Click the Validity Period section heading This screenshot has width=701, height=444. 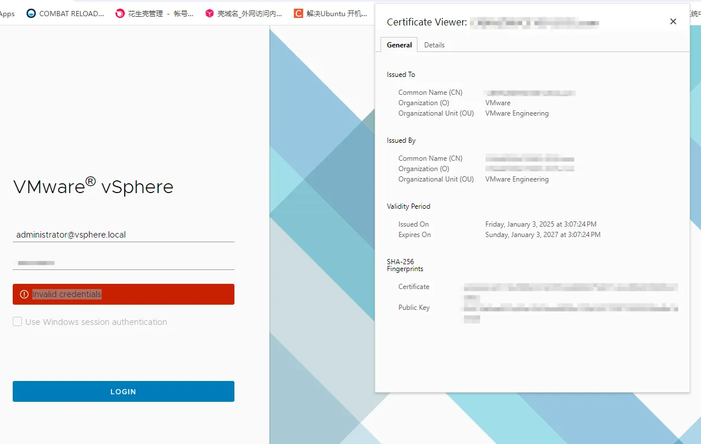click(x=408, y=206)
